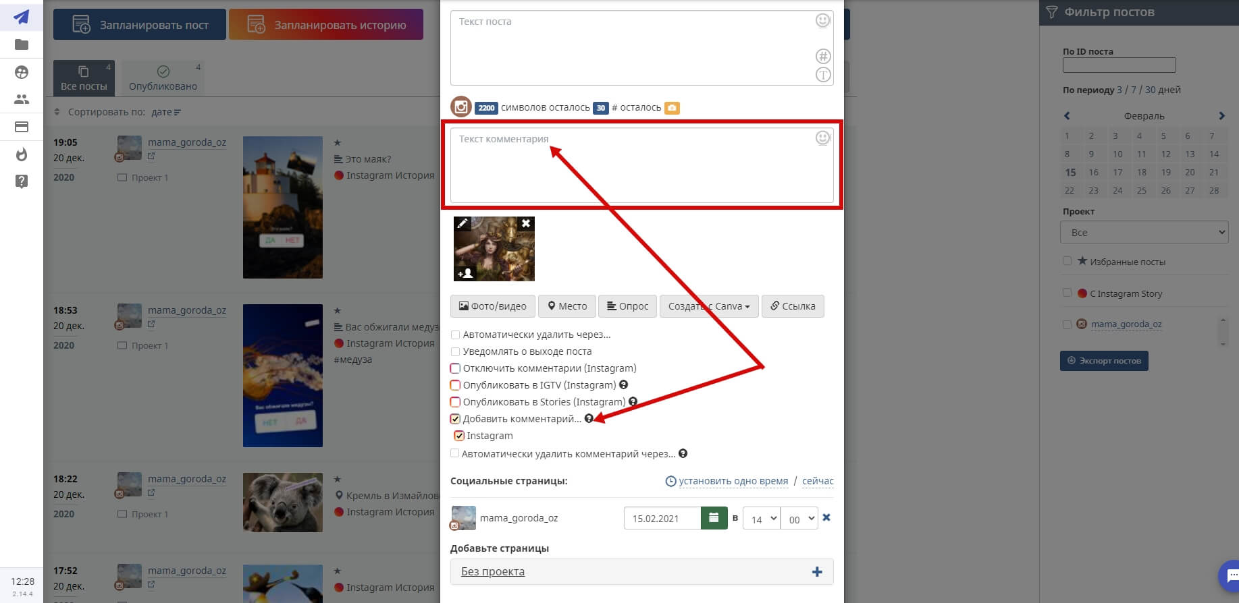Remove mama_goroda_oz page with blue X
The height and width of the screenshot is (603, 1239).
[x=826, y=518]
